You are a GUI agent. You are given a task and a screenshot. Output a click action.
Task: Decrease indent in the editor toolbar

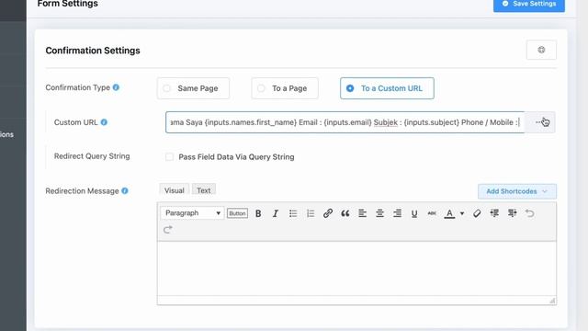(x=494, y=213)
